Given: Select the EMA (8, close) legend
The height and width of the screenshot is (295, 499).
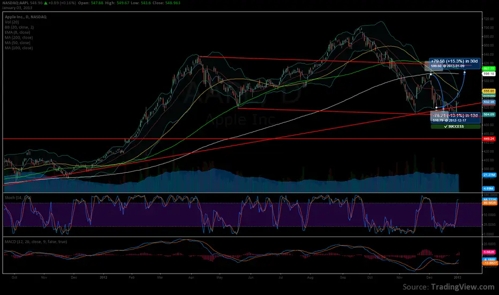Looking at the screenshot, I should pyautogui.click(x=18, y=32).
